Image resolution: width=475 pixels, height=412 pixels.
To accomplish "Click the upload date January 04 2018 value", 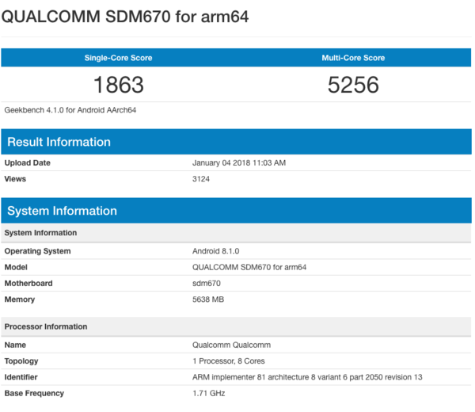I will tap(239, 162).
